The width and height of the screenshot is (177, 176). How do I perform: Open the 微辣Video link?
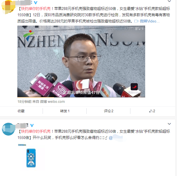(x=149, y=21)
